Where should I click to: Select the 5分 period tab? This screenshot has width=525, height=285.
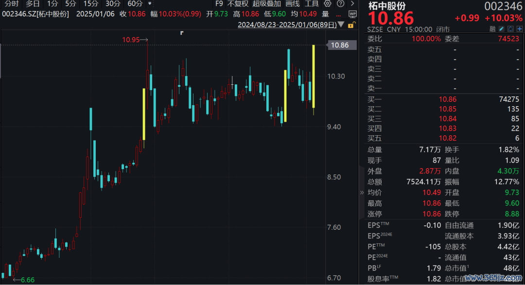click(70, 4)
